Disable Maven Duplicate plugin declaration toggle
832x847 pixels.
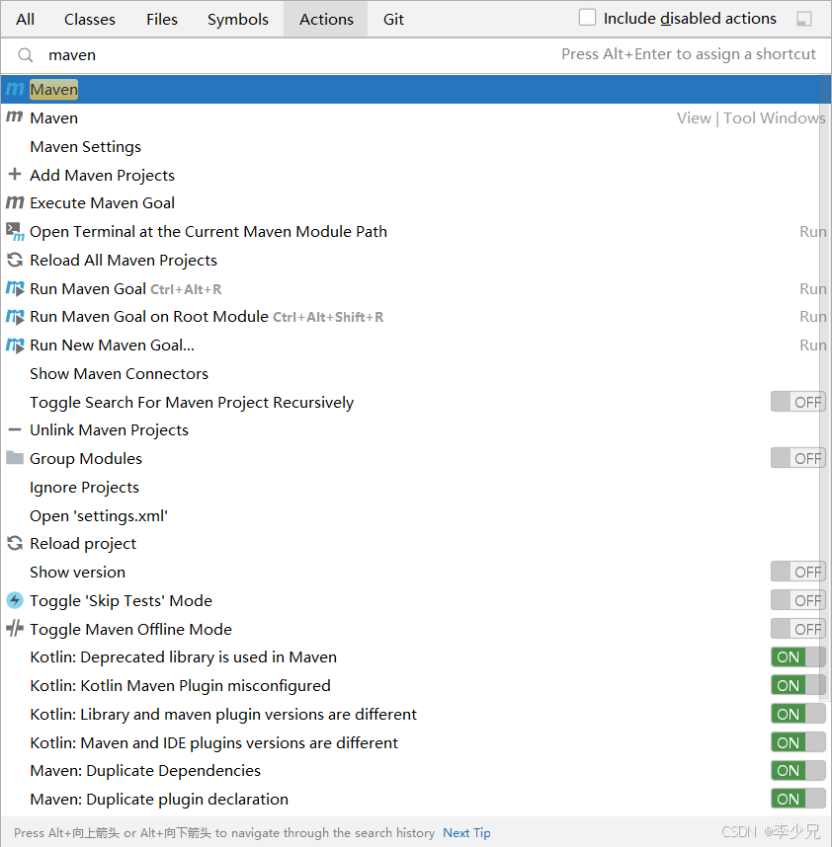798,799
